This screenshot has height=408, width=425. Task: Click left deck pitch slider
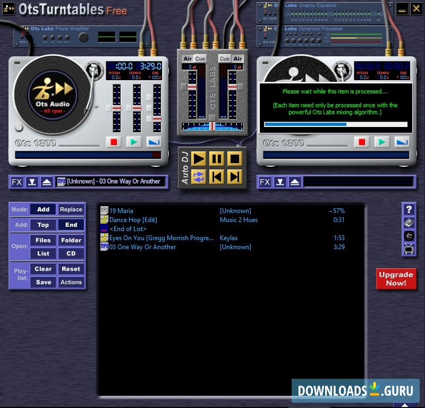pyautogui.click(x=116, y=108)
